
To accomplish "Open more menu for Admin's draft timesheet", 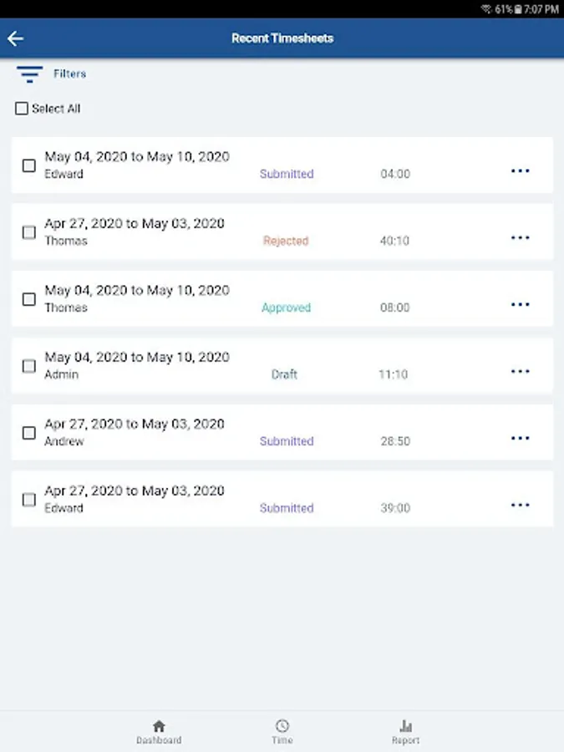I will pos(520,372).
